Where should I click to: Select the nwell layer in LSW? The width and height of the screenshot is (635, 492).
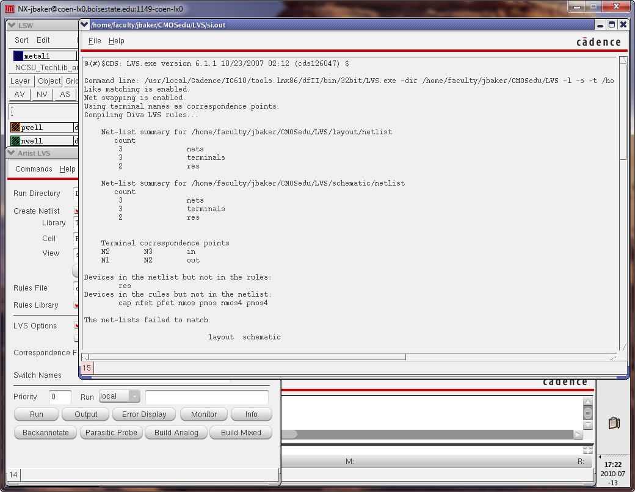tap(16, 141)
